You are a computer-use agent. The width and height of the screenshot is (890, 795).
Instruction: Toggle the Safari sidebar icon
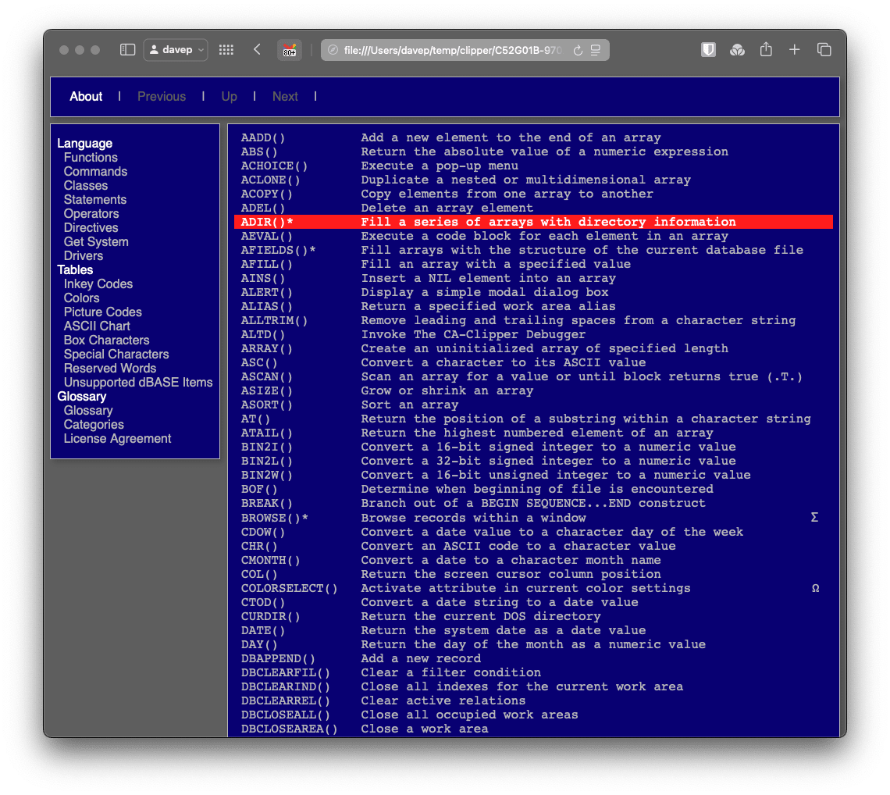[128, 50]
